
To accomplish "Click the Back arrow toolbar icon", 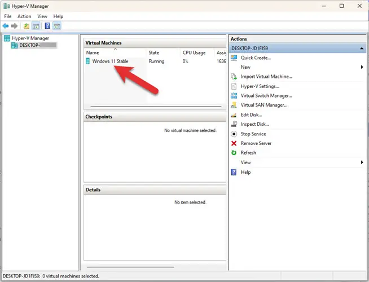I will [6, 26].
